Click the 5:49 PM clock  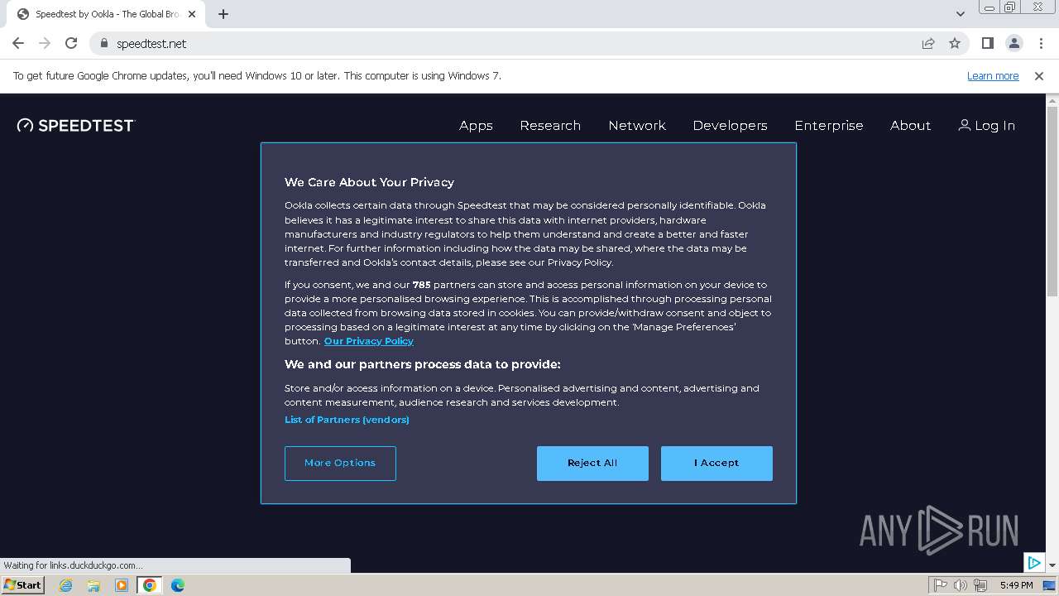1016,585
